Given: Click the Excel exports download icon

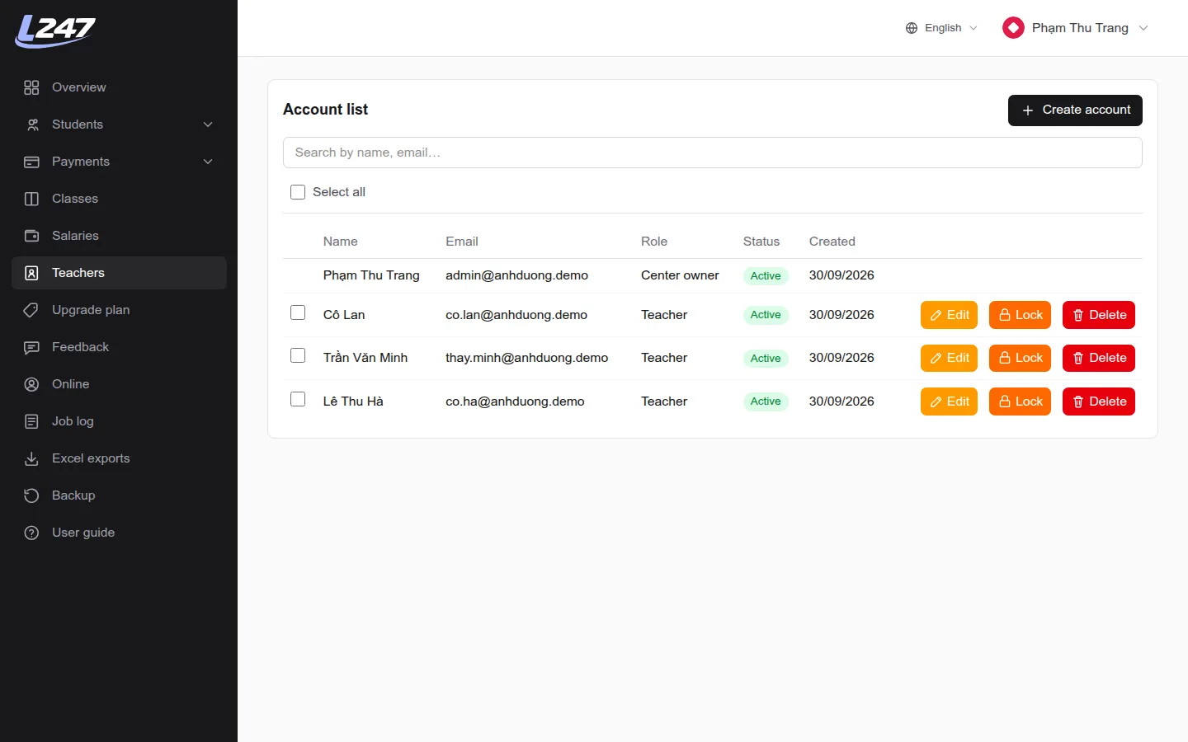Looking at the screenshot, I should [x=31, y=458].
